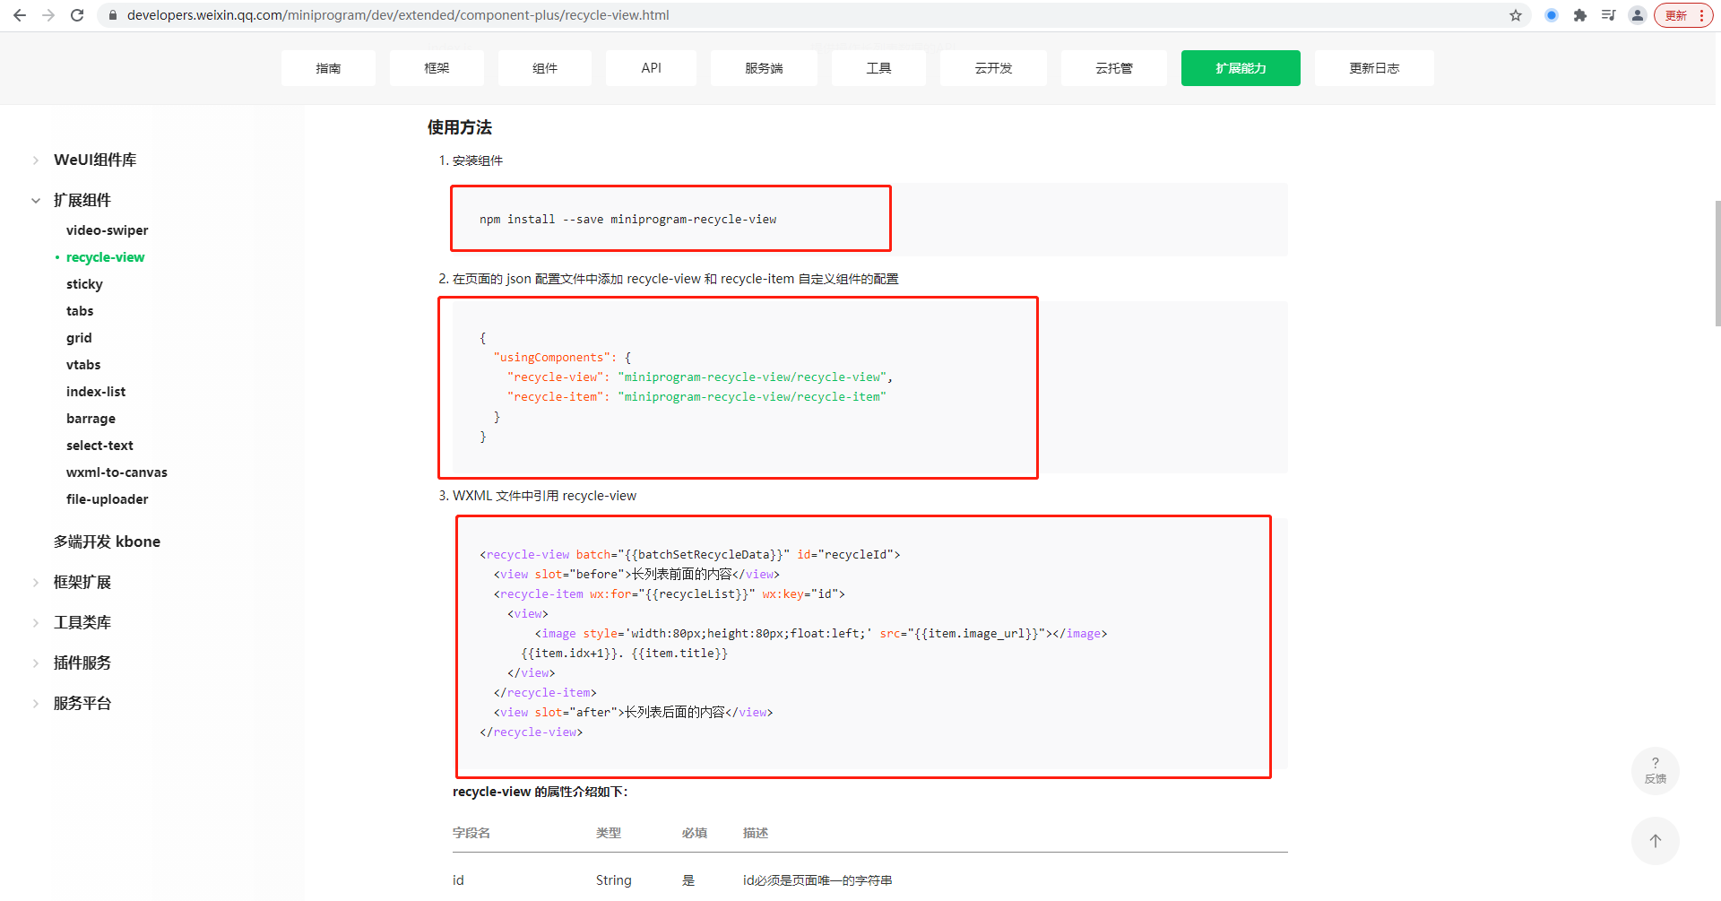Expand the 插件服务 chevron
The height and width of the screenshot is (901, 1721).
36,663
